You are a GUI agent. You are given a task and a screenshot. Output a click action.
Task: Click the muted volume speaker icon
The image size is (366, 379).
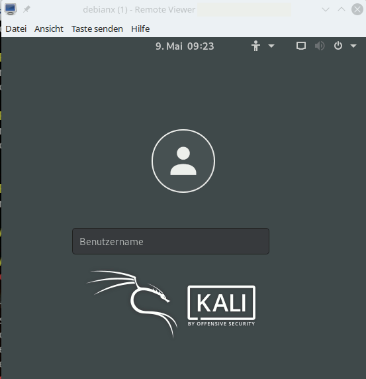pyautogui.click(x=320, y=46)
